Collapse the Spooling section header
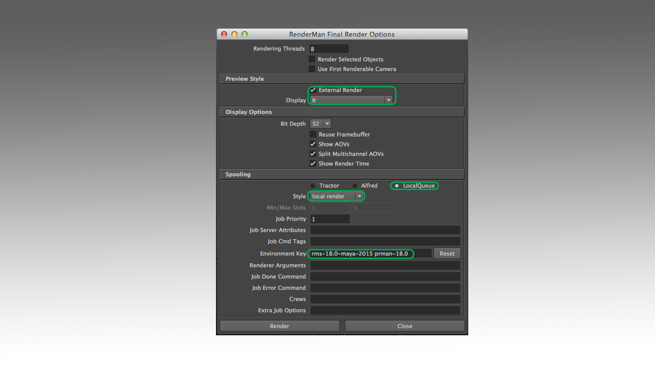This screenshot has height=368, width=655. click(x=342, y=174)
